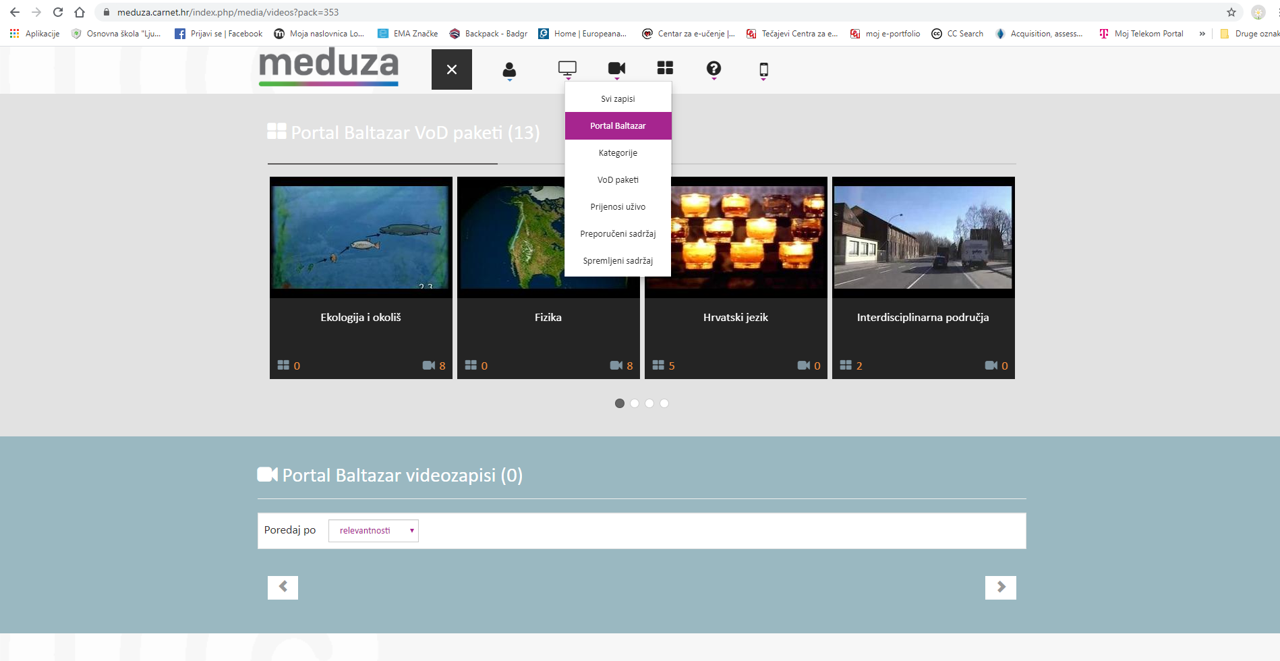Click the address bar URL
This screenshot has width=1280, height=661.
228,12
